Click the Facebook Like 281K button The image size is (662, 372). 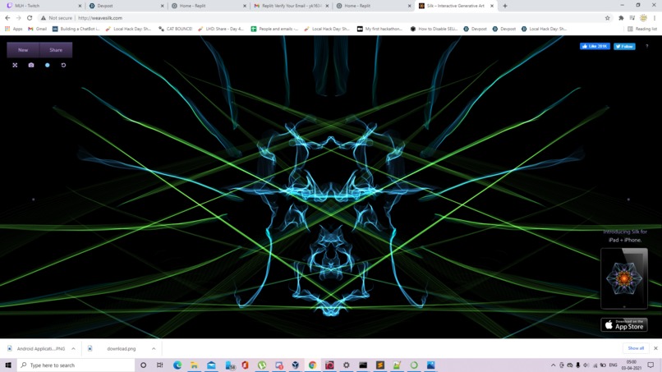pos(595,46)
